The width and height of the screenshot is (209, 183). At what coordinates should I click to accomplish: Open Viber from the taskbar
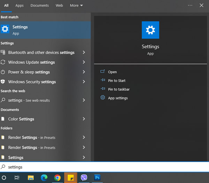84,178
